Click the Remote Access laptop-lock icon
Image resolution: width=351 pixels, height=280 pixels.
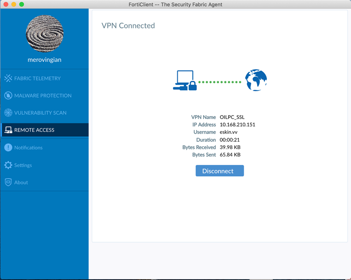[8, 130]
